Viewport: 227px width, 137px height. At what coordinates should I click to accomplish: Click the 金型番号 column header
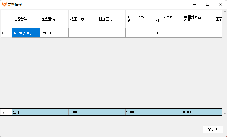tap(54, 19)
